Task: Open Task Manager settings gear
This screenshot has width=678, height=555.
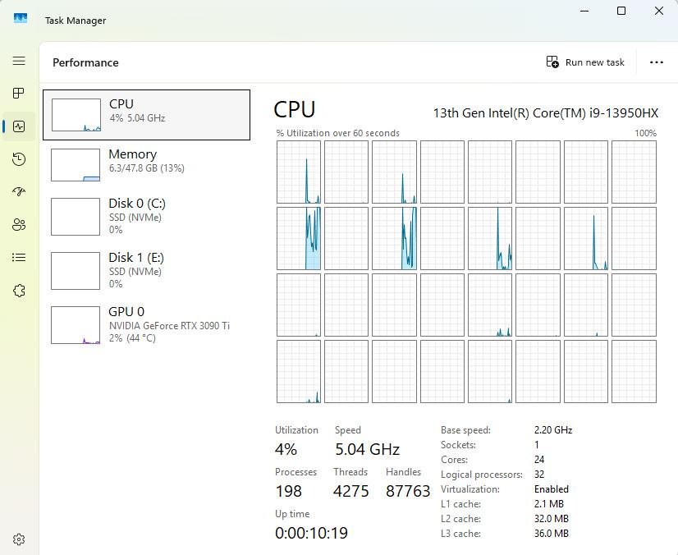Action: (x=19, y=539)
